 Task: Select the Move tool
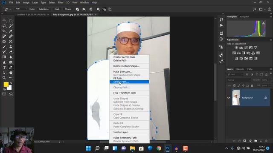click(4, 21)
